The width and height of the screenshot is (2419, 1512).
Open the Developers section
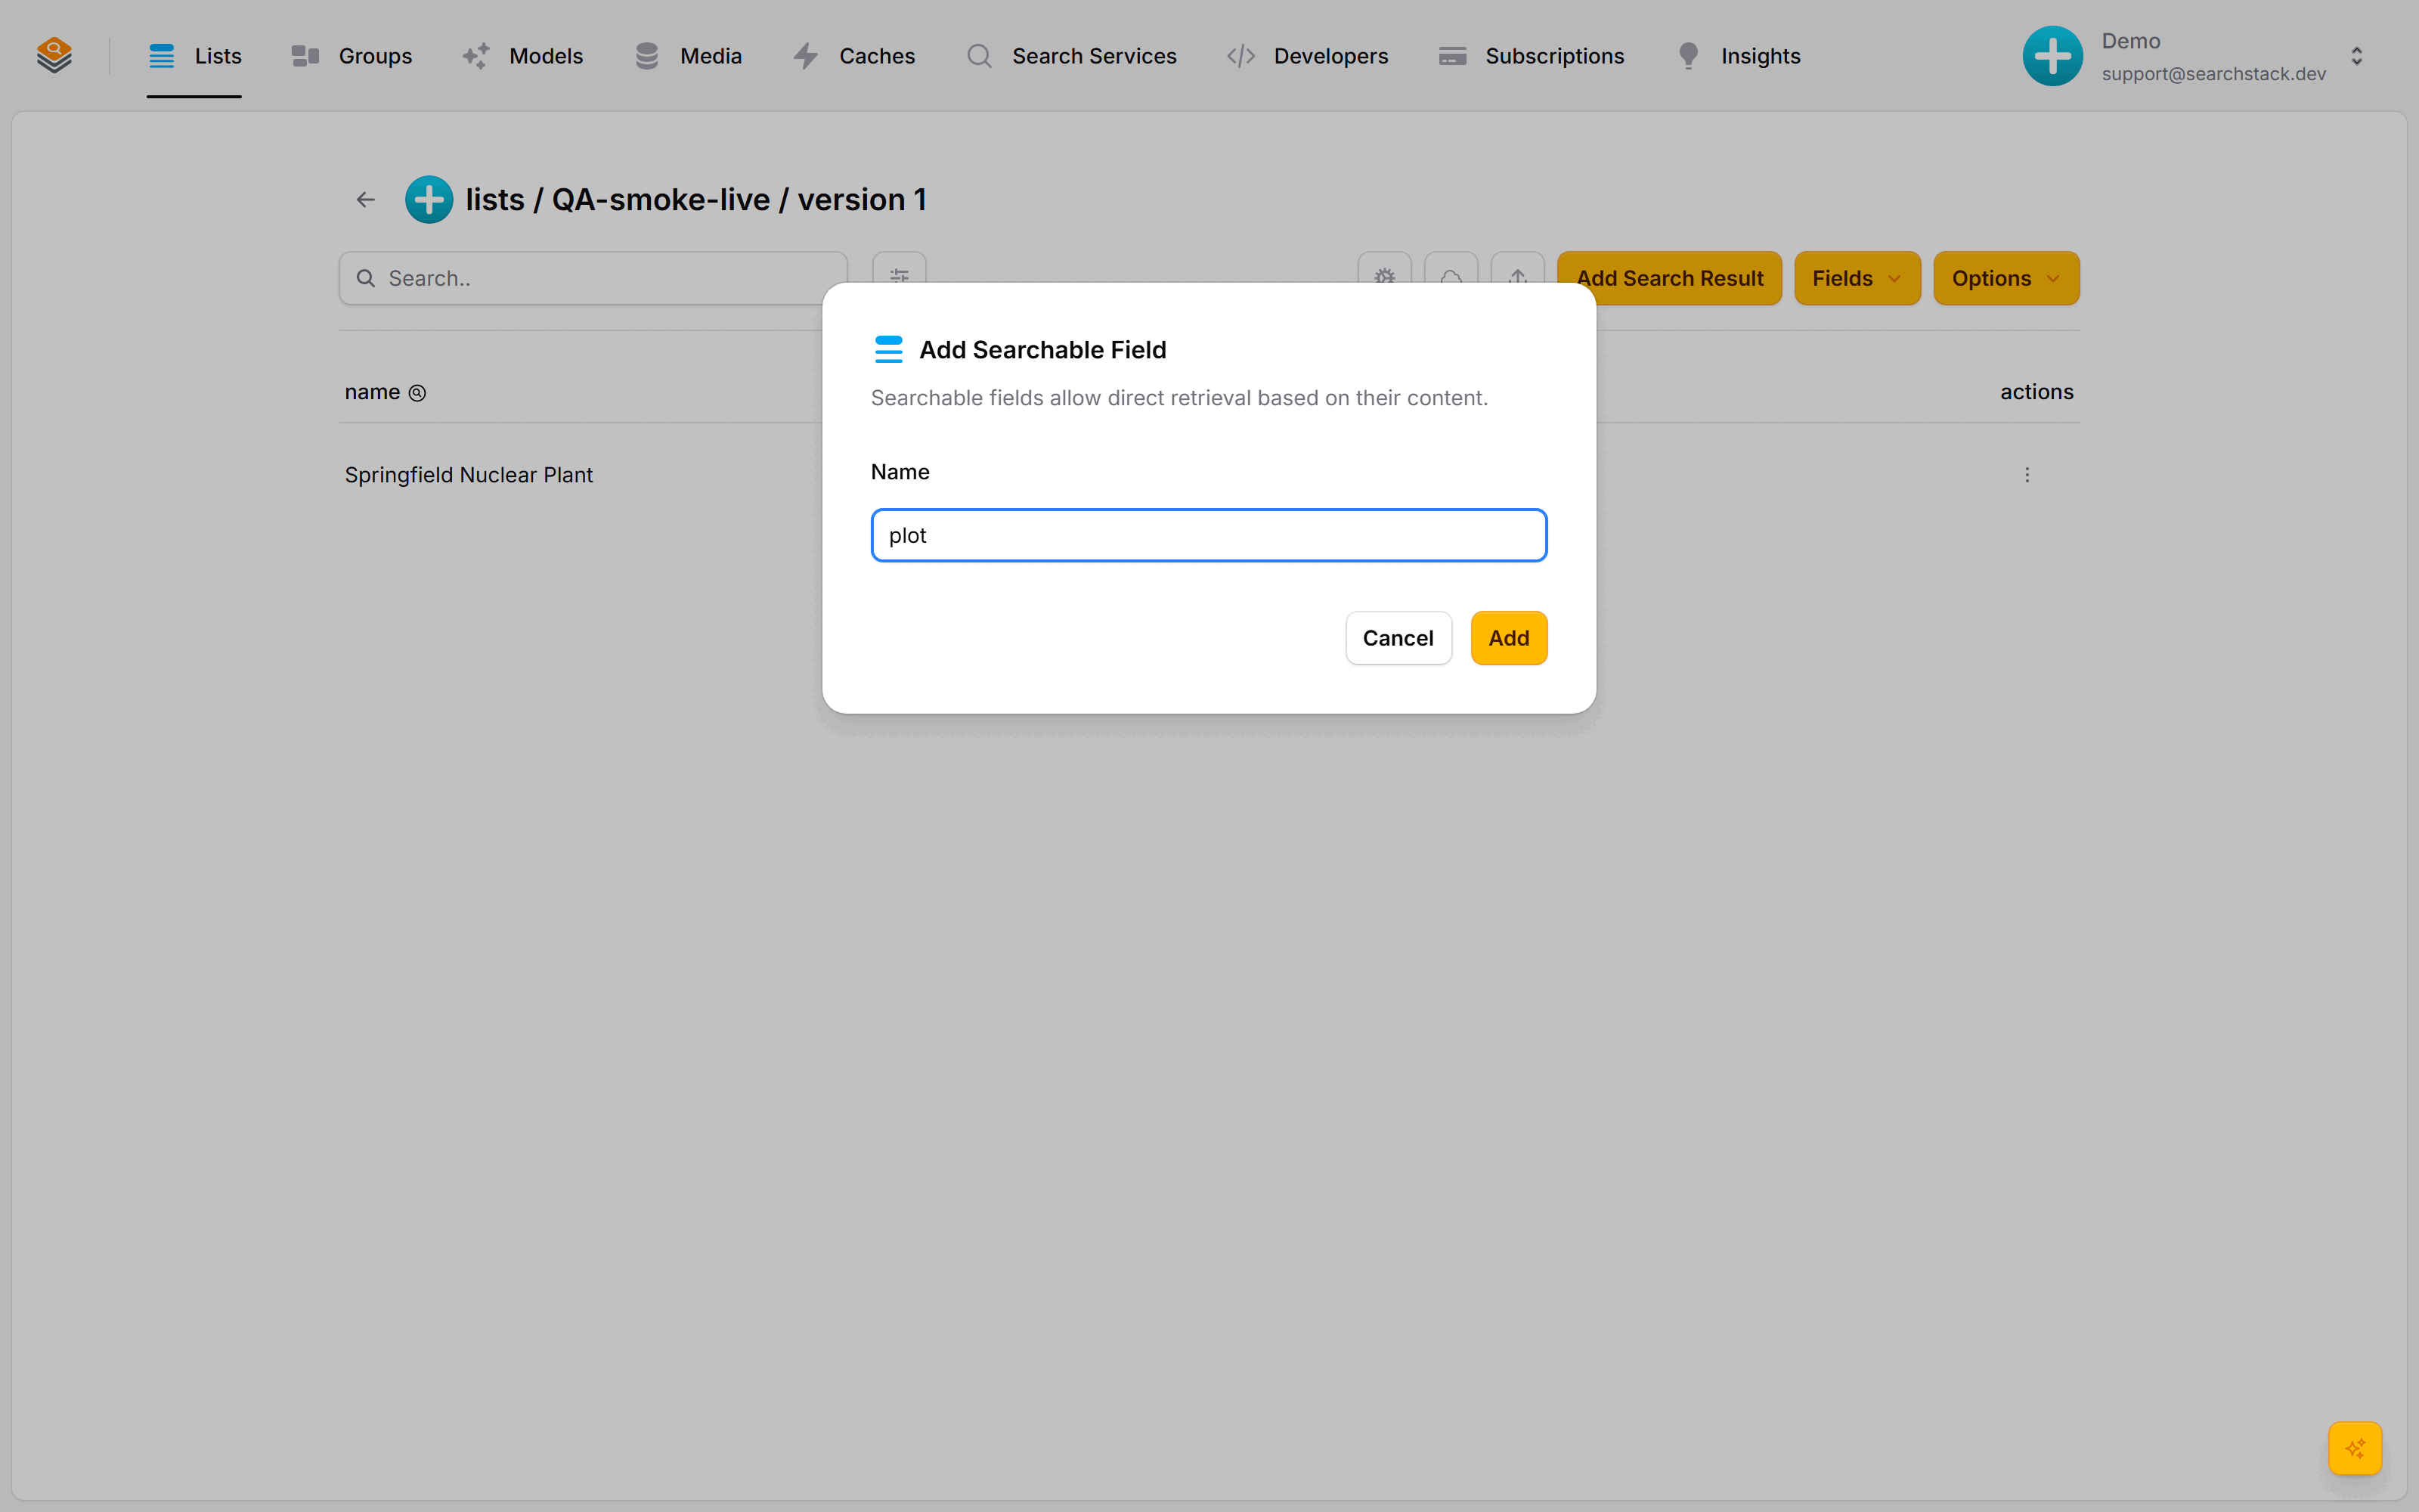(1308, 56)
